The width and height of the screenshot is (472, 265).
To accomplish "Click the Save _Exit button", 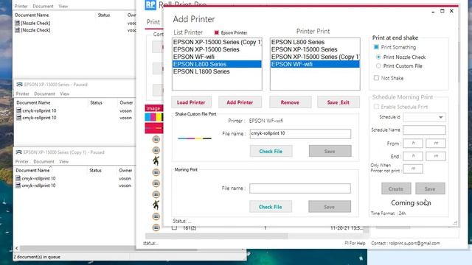I will pyautogui.click(x=339, y=102).
